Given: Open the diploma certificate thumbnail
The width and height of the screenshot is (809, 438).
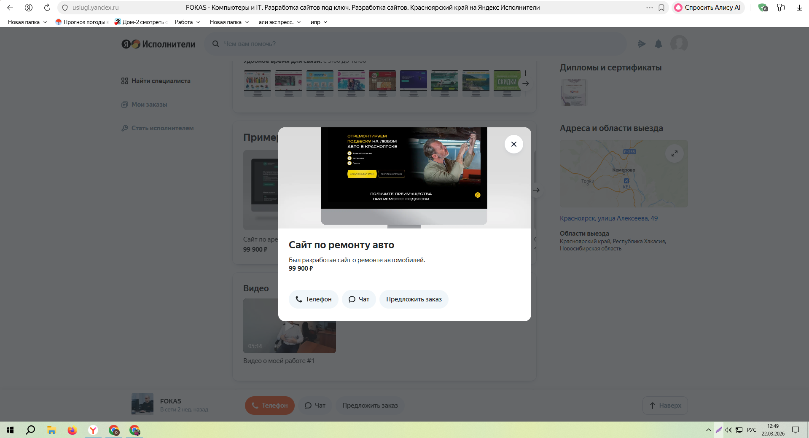Looking at the screenshot, I should [x=573, y=92].
